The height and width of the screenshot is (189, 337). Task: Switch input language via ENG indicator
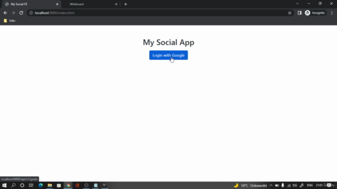310,185
